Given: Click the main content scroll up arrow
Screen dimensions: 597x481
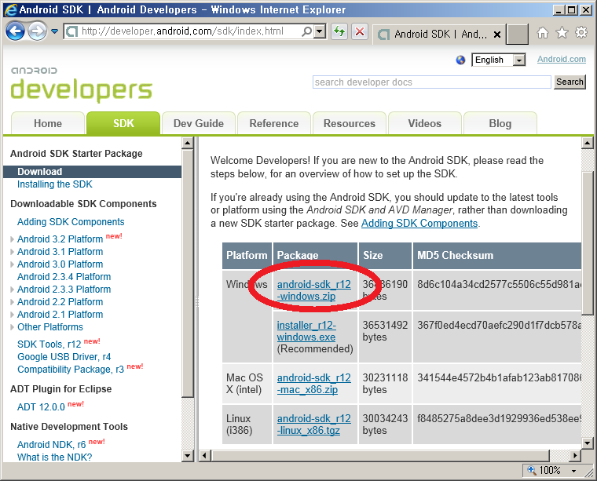Looking at the screenshot, I should click(x=587, y=143).
